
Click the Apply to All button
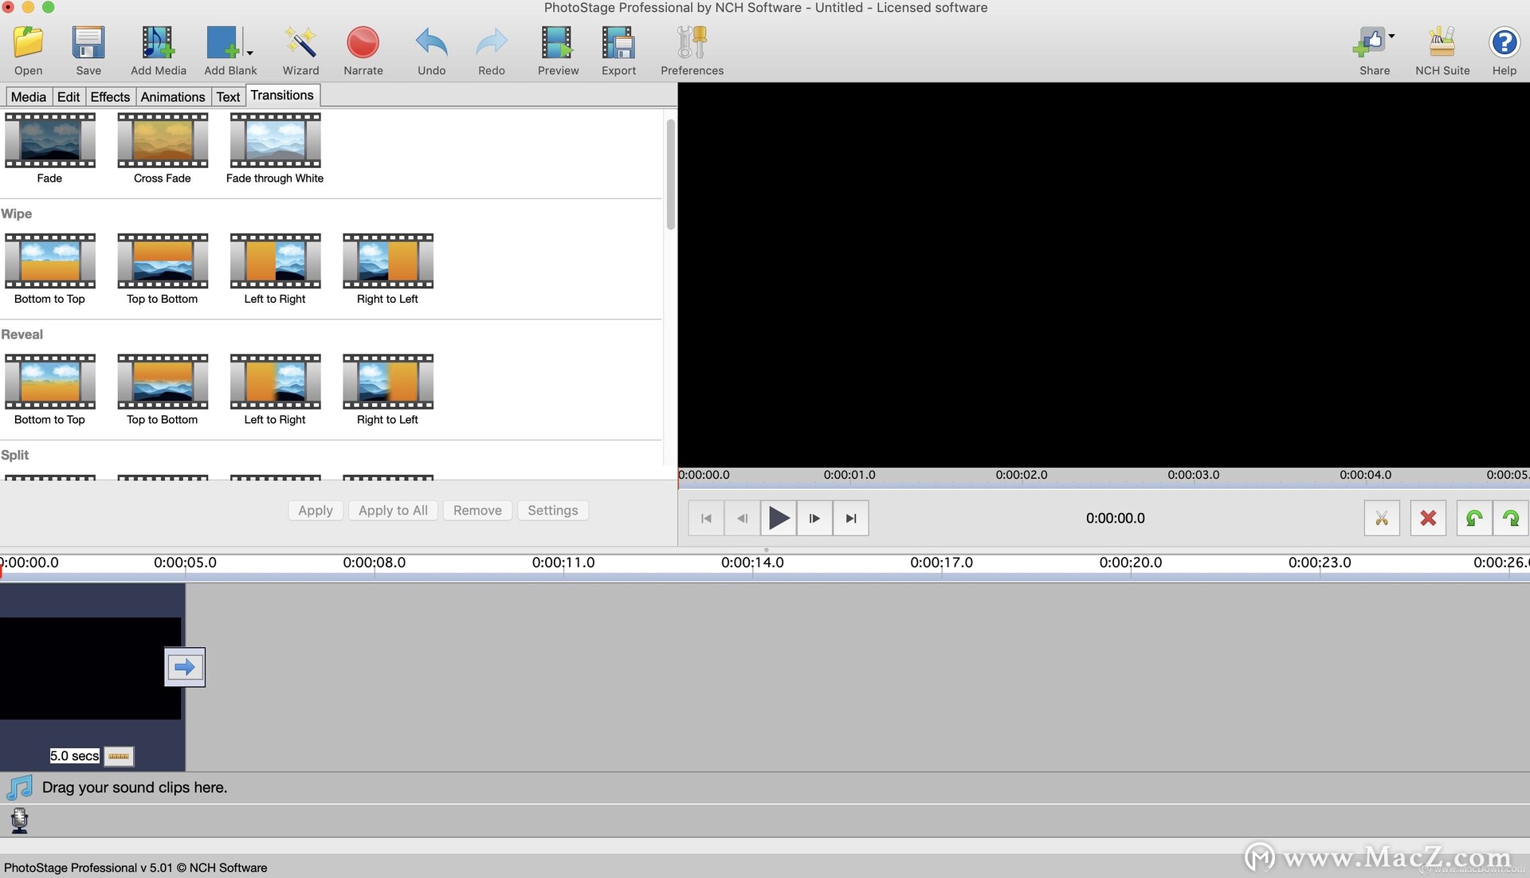click(393, 511)
